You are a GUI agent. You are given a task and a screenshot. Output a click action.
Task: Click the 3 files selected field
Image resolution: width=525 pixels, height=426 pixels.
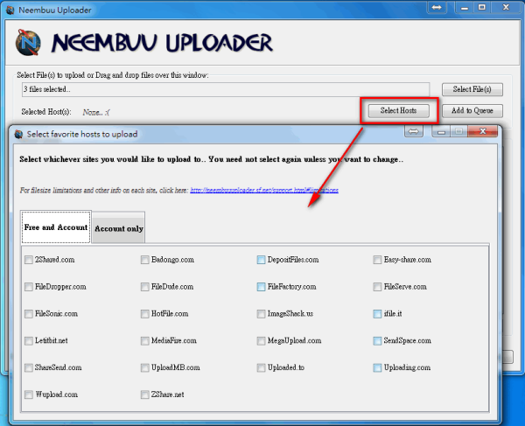pyautogui.click(x=226, y=90)
